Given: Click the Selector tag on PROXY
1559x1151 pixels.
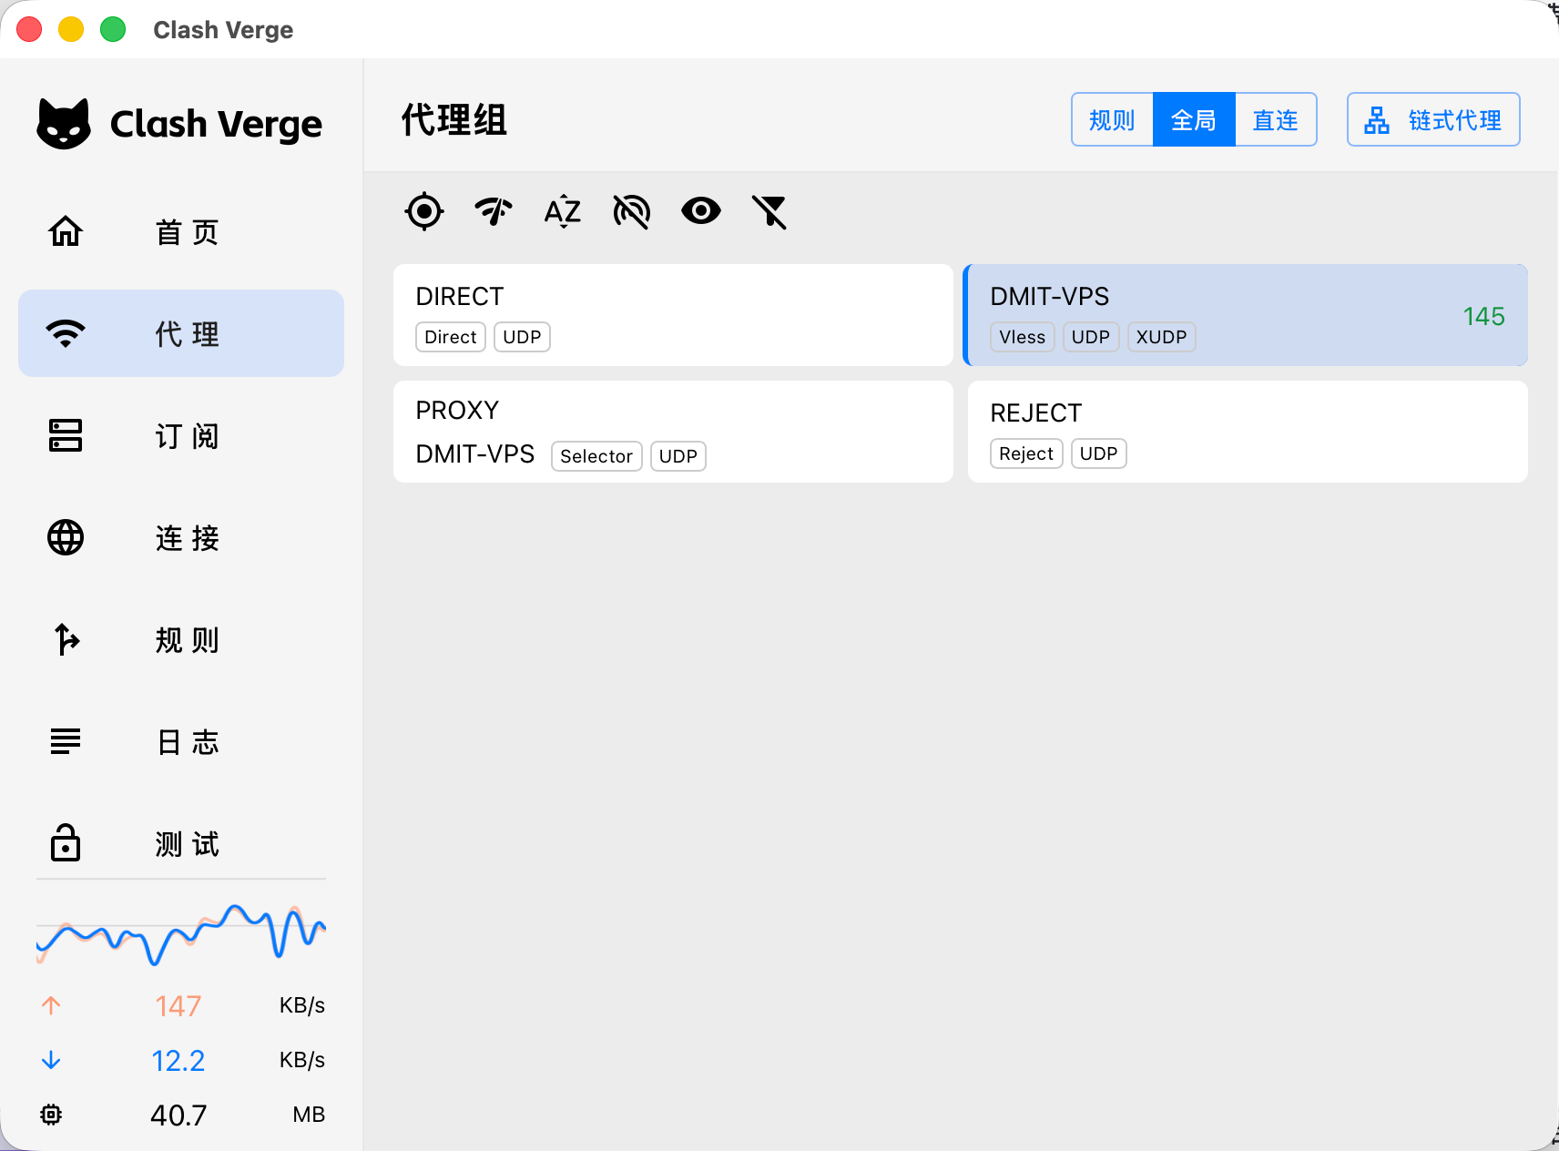Looking at the screenshot, I should [x=596, y=456].
